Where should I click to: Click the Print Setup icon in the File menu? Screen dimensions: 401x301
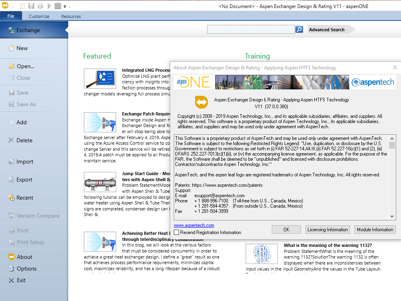[x=12, y=242]
